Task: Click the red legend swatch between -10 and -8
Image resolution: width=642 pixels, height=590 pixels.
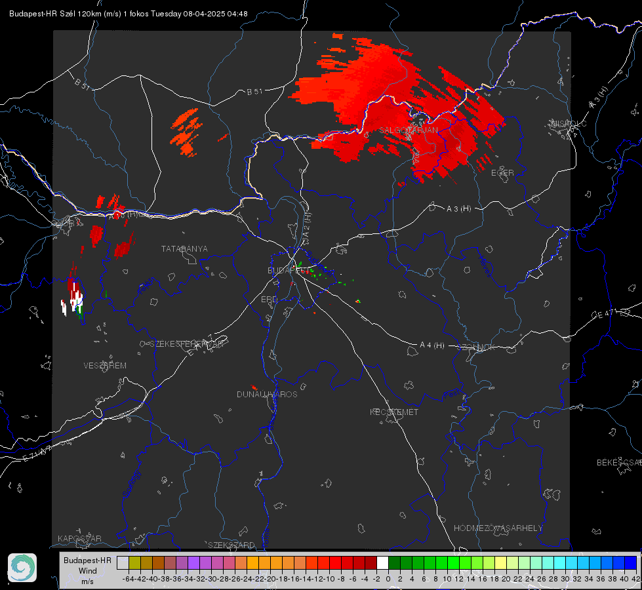Action: click(x=335, y=563)
